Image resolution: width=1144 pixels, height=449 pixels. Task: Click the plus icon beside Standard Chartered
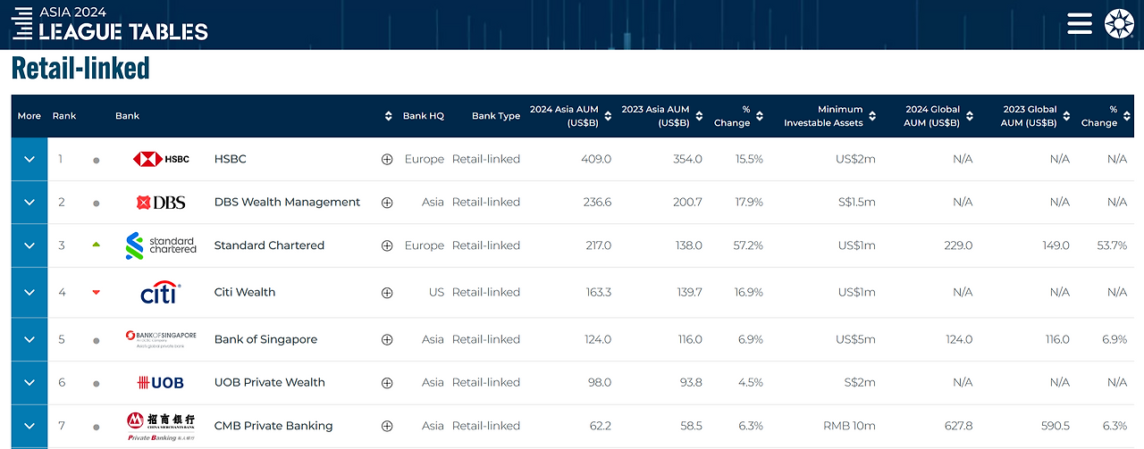click(387, 245)
